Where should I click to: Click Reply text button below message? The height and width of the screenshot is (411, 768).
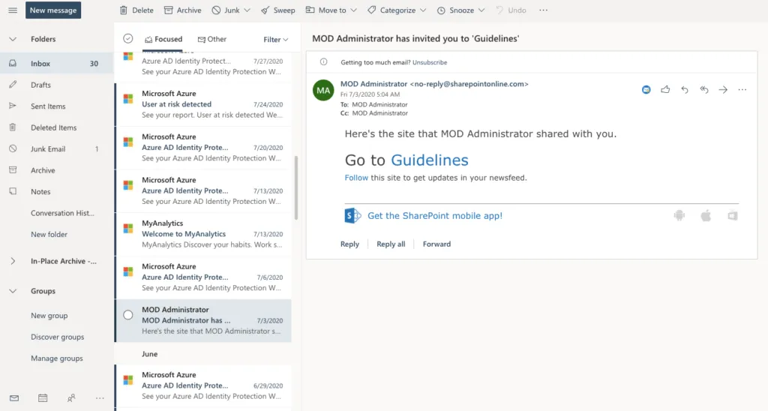tap(349, 244)
